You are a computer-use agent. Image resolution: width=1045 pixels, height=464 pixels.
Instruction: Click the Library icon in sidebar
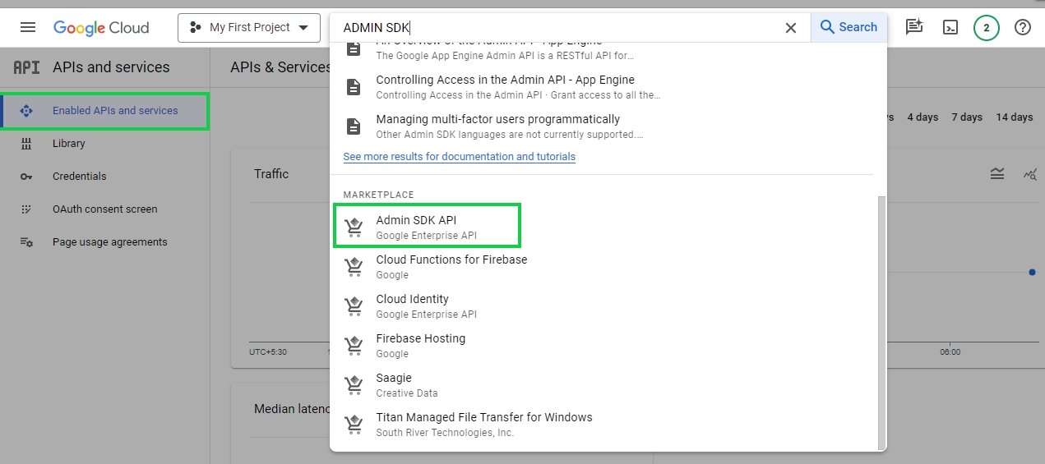coord(26,144)
